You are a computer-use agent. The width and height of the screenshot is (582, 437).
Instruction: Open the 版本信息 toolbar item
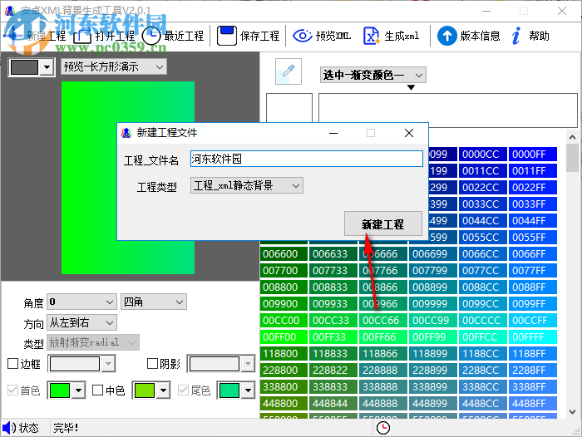[469, 36]
